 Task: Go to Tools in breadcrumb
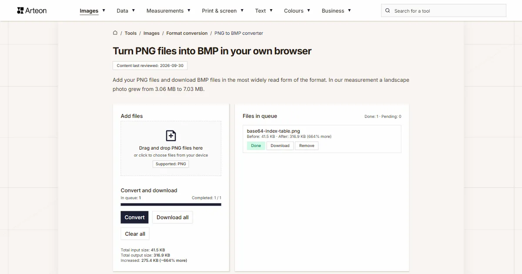[130, 33]
